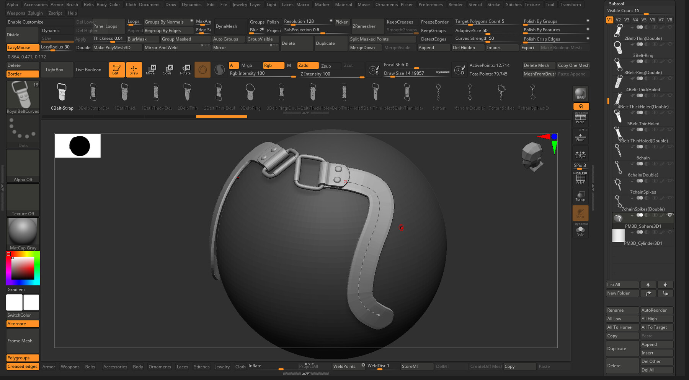This screenshot has width=689, height=380.
Task: Click the DynaMesh button
Action: click(x=230, y=26)
